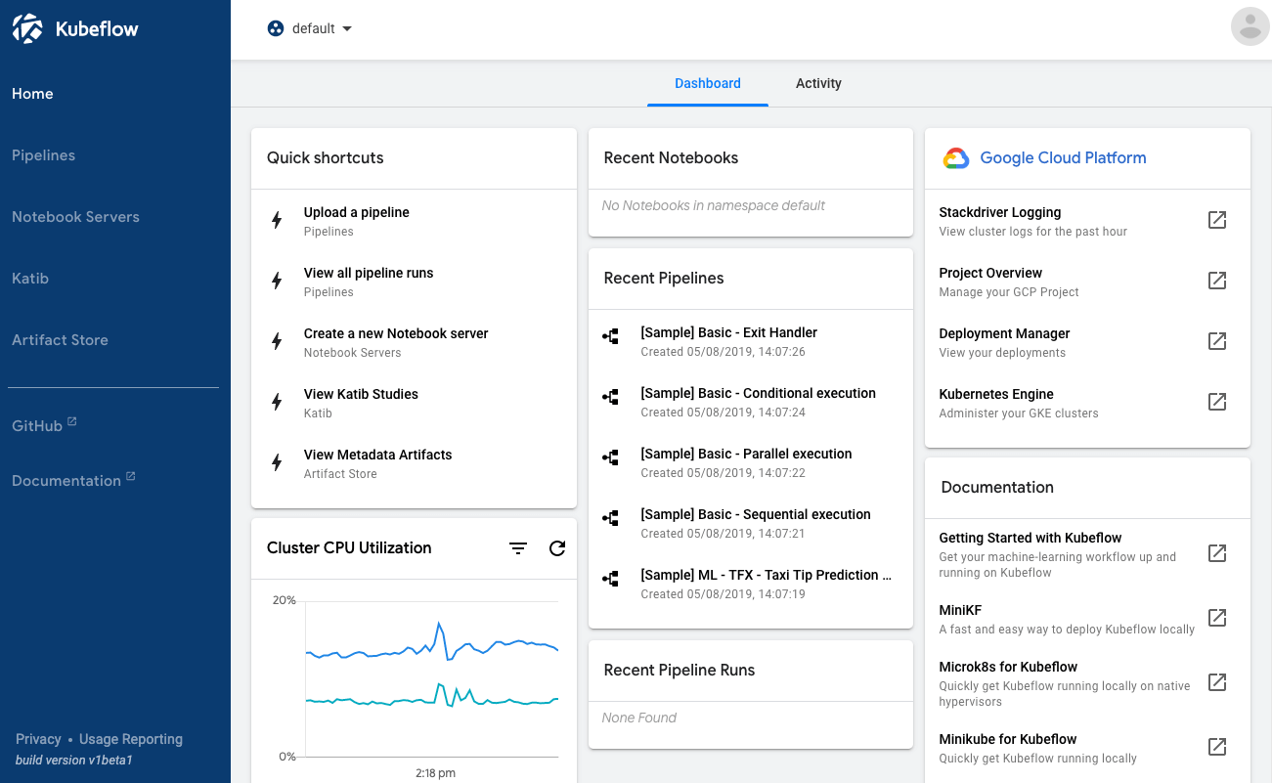1272x783 pixels.
Task: Click the Kubeflow logo icon
Action: tap(27, 28)
